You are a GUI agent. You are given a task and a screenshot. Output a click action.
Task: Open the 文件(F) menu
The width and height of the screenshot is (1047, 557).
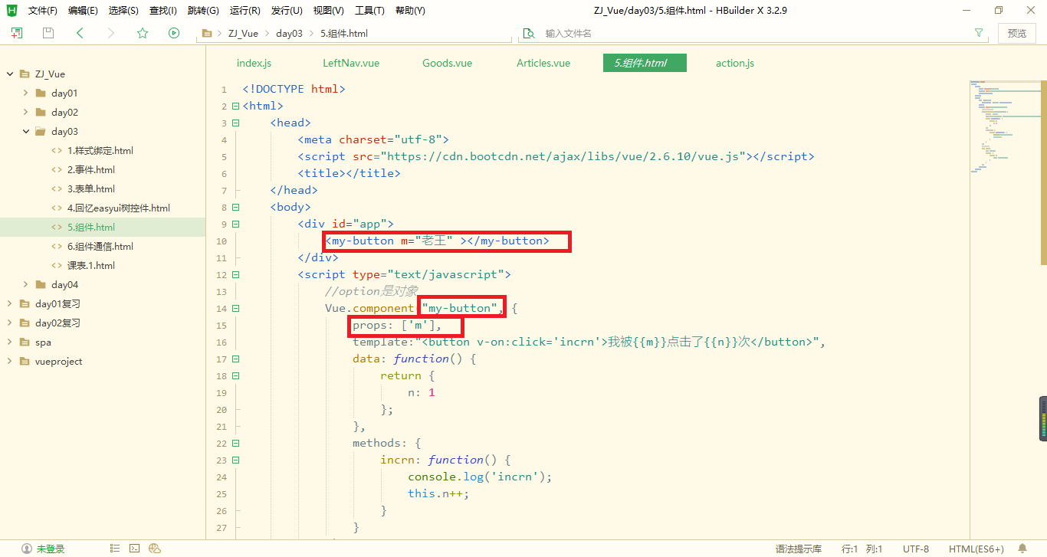pos(43,11)
